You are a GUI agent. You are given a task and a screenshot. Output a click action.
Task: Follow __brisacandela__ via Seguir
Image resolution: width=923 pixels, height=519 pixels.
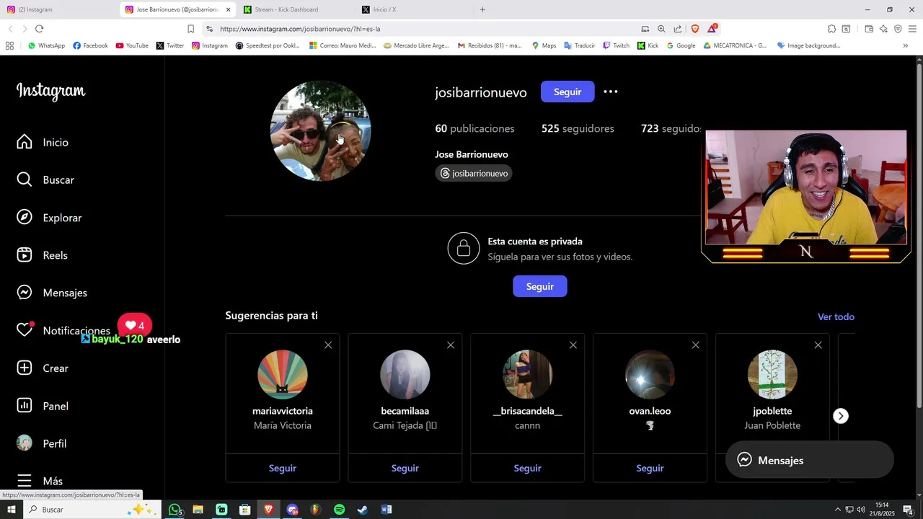pos(528,468)
